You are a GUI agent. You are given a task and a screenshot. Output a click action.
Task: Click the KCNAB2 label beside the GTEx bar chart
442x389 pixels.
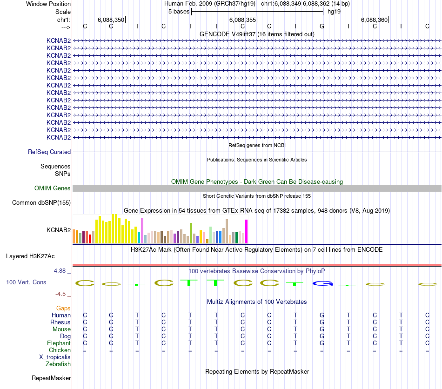[58, 230]
